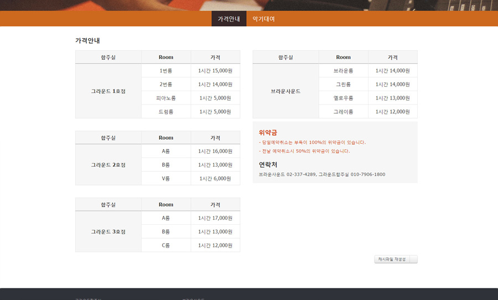Select the V룸 room cell

point(166,178)
